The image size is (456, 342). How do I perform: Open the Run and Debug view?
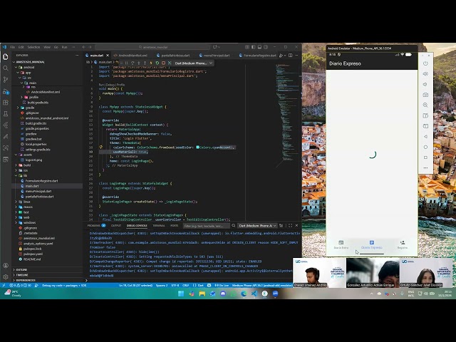click(x=6, y=91)
